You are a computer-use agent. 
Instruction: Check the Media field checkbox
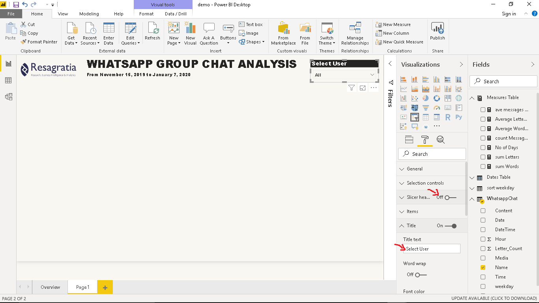(483, 258)
